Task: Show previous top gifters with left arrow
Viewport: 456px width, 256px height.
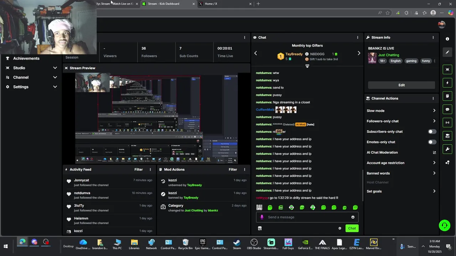Action: (x=255, y=53)
